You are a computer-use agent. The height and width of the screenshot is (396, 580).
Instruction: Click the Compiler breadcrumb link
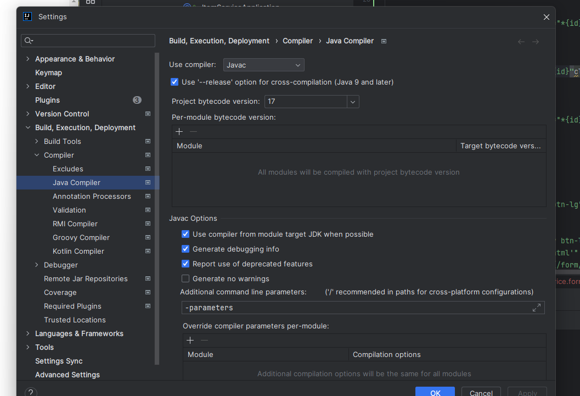pyautogui.click(x=297, y=41)
